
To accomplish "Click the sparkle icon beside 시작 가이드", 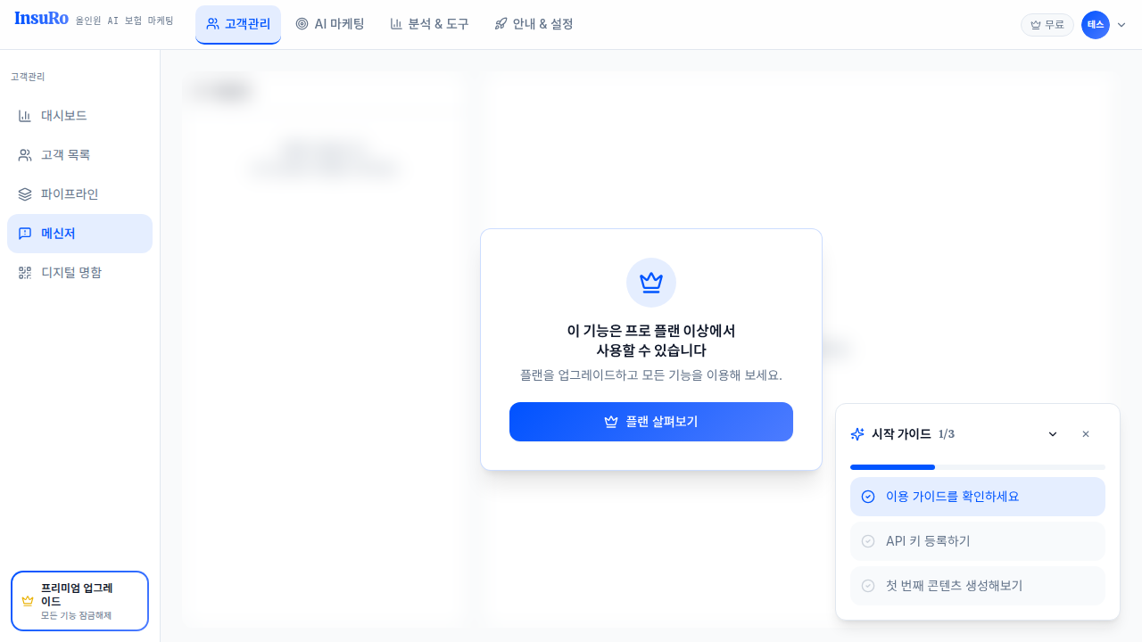I will coord(857,434).
